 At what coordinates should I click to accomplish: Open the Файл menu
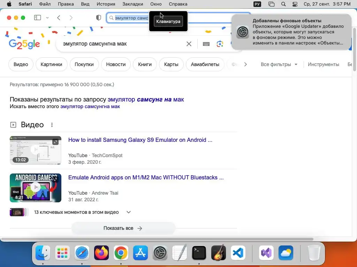[45, 4]
